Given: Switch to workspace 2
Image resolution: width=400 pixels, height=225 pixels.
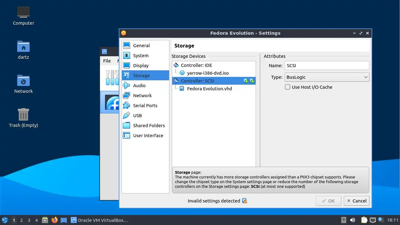Looking at the screenshot, I should [x=21, y=220].
